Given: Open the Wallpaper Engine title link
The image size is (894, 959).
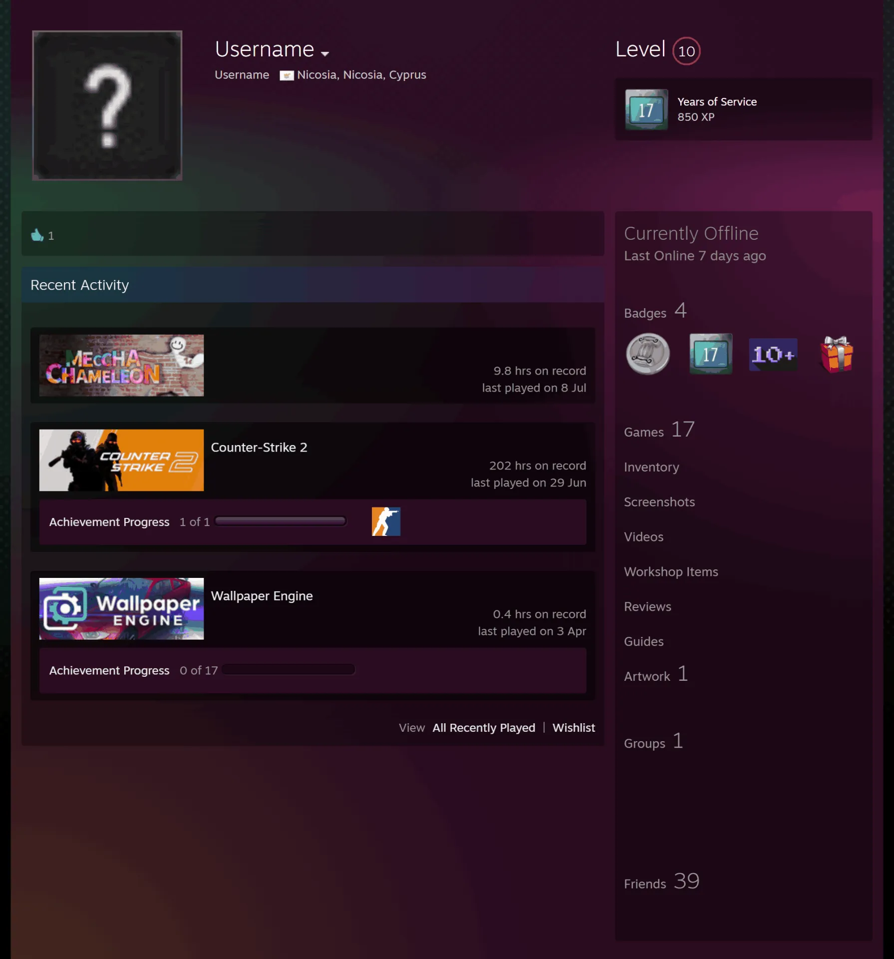Looking at the screenshot, I should pyautogui.click(x=262, y=596).
